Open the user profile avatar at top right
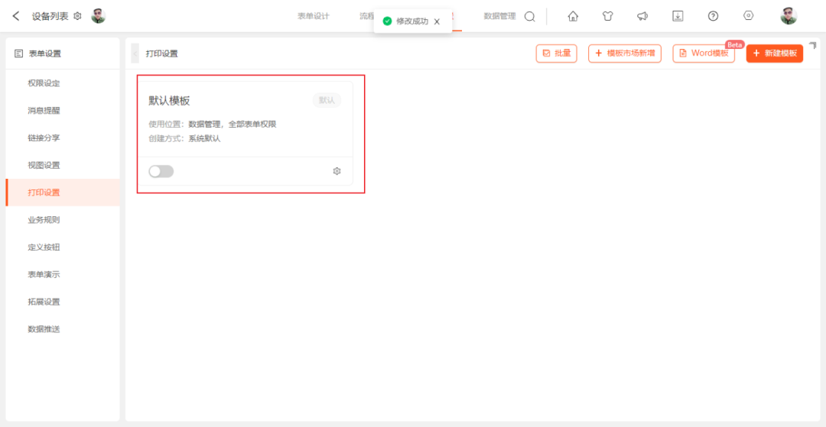Screen dimensions: 826x427 788,16
